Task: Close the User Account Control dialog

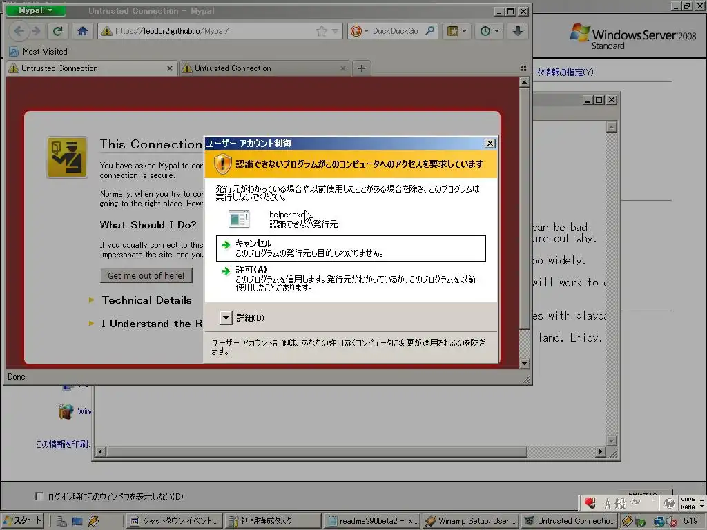Action: click(x=490, y=144)
